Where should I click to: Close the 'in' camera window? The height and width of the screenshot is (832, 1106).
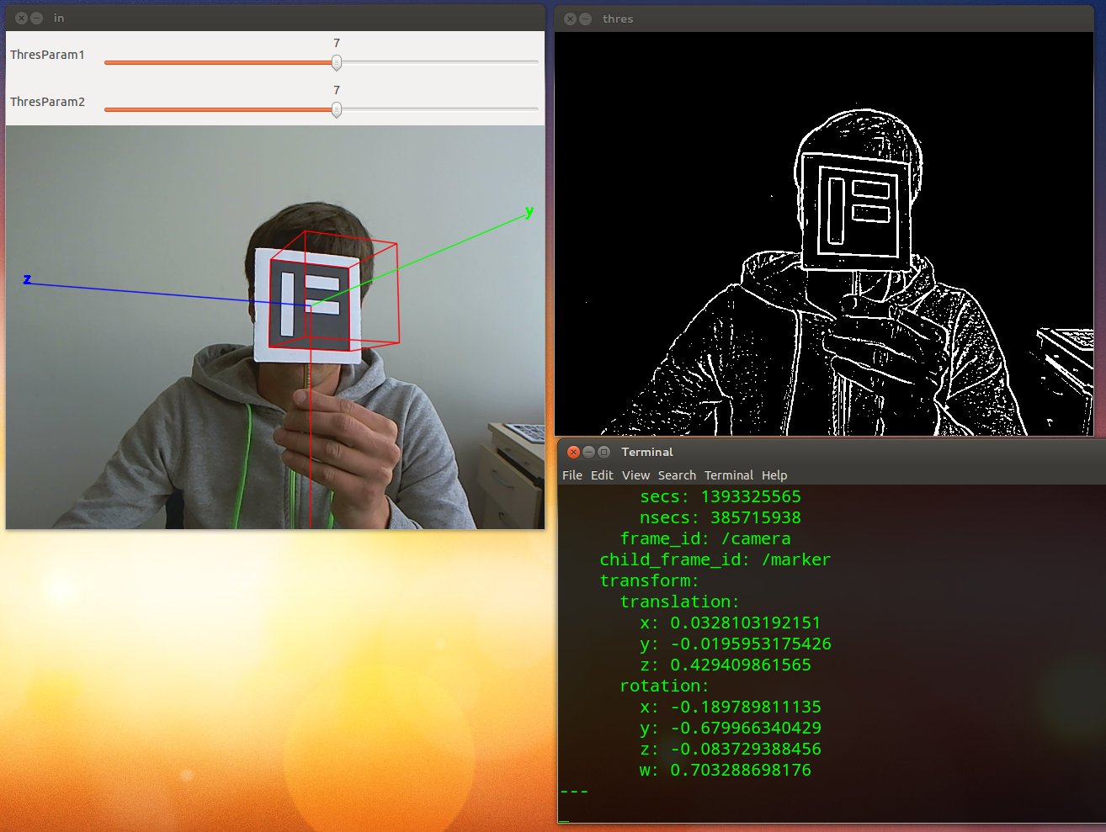click(21, 18)
